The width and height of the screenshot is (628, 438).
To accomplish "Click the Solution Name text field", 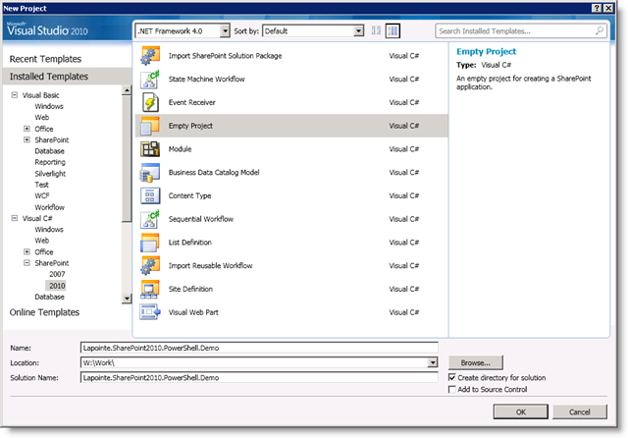I will click(x=259, y=377).
